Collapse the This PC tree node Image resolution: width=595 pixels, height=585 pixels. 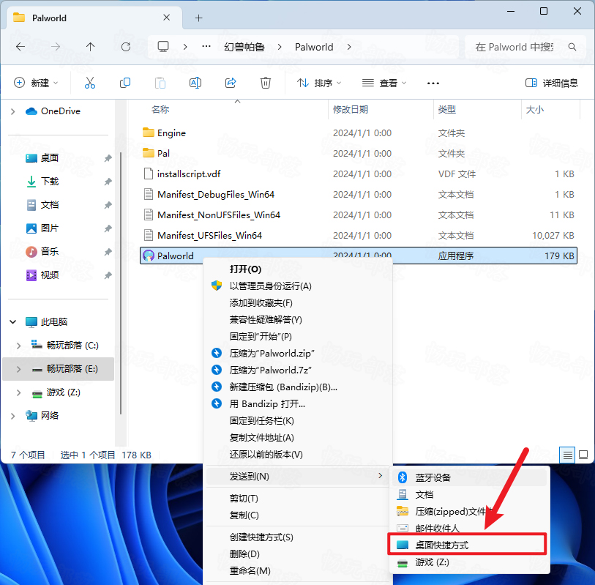click(13, 322)
